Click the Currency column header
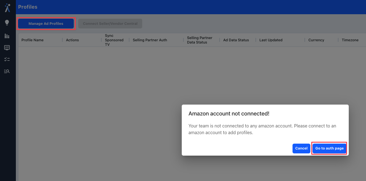The height and width of the screenshot is (181, 366). (x=316, y=40)
